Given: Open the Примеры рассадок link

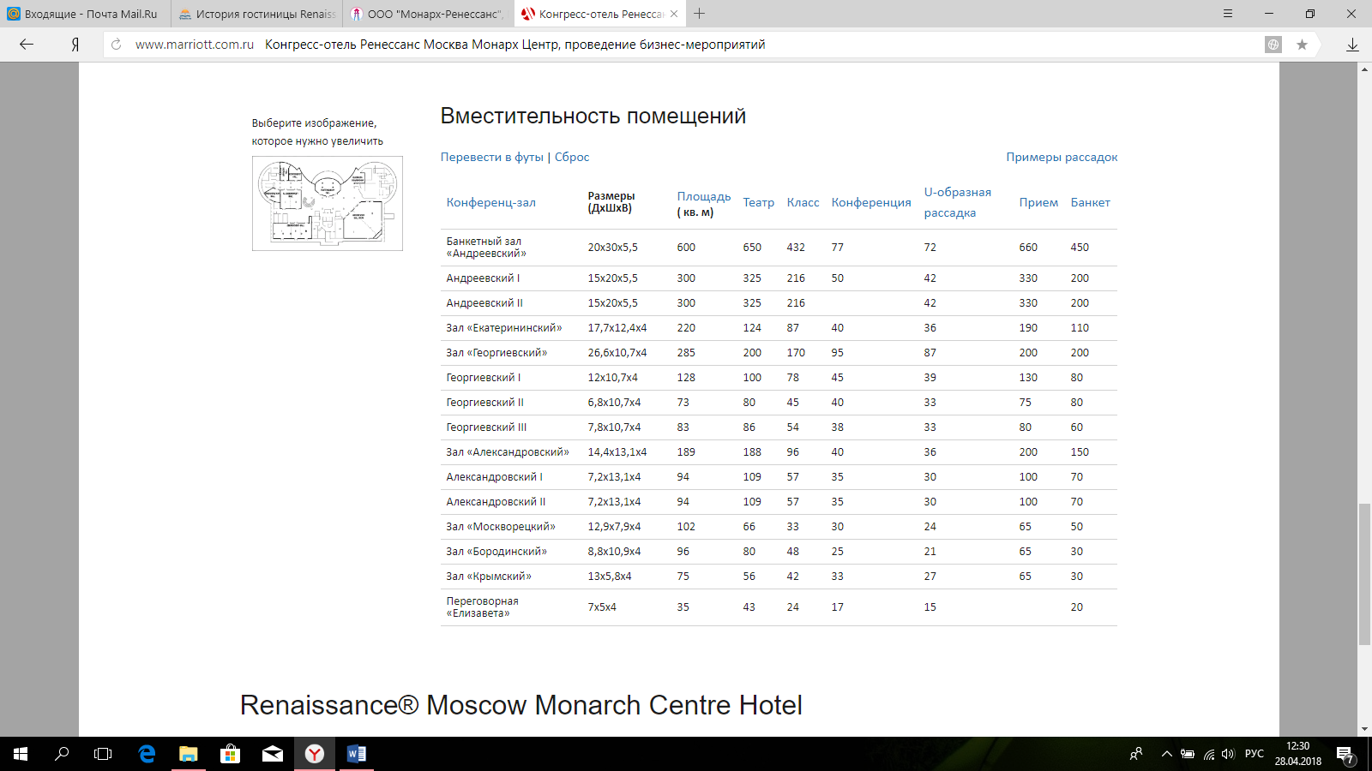Looking at the screenshot, I should tap(1062, 157).
